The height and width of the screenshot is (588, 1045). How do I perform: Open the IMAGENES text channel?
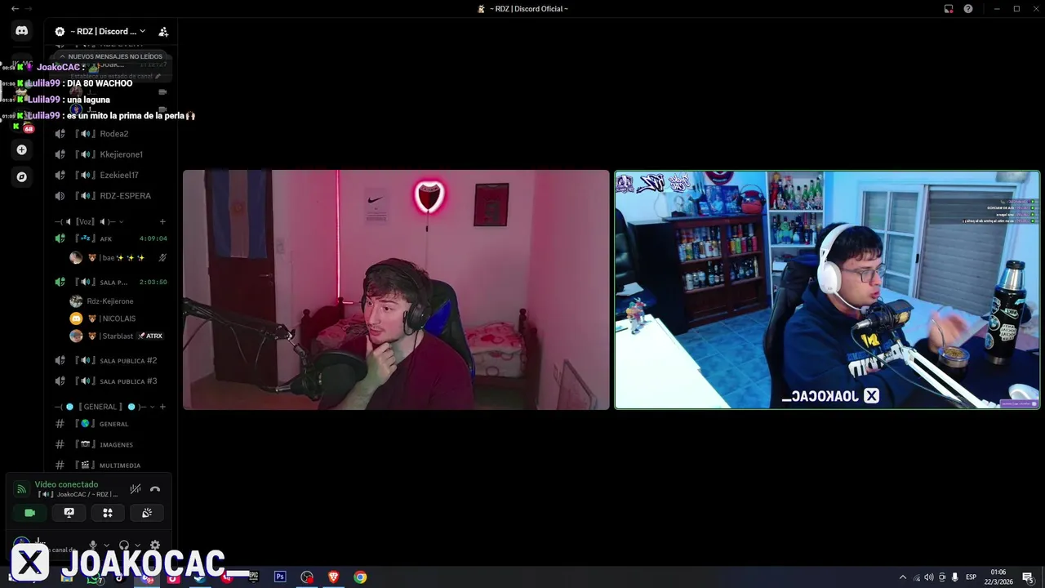[110, 444]
